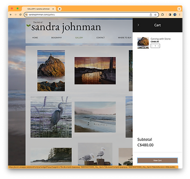Image resolution: width=190 pixels, height=179 pixels.
Task: Open the WHERE TO BUY menu item
Action: (x=125, y=38)
